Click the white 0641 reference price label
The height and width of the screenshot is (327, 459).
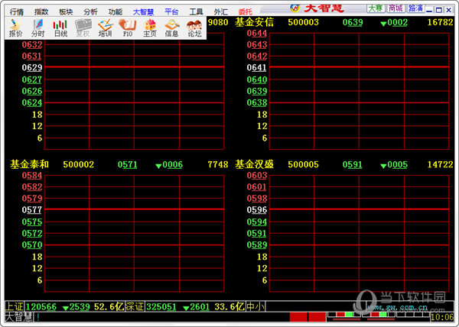tap(257, 68)
